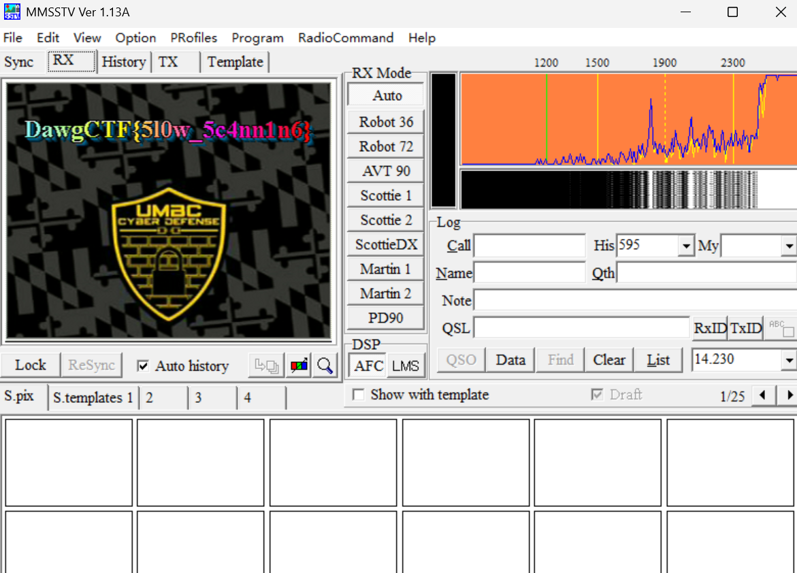
Task: Choose PD90 RX mode
Action: (x=386, y=318)
